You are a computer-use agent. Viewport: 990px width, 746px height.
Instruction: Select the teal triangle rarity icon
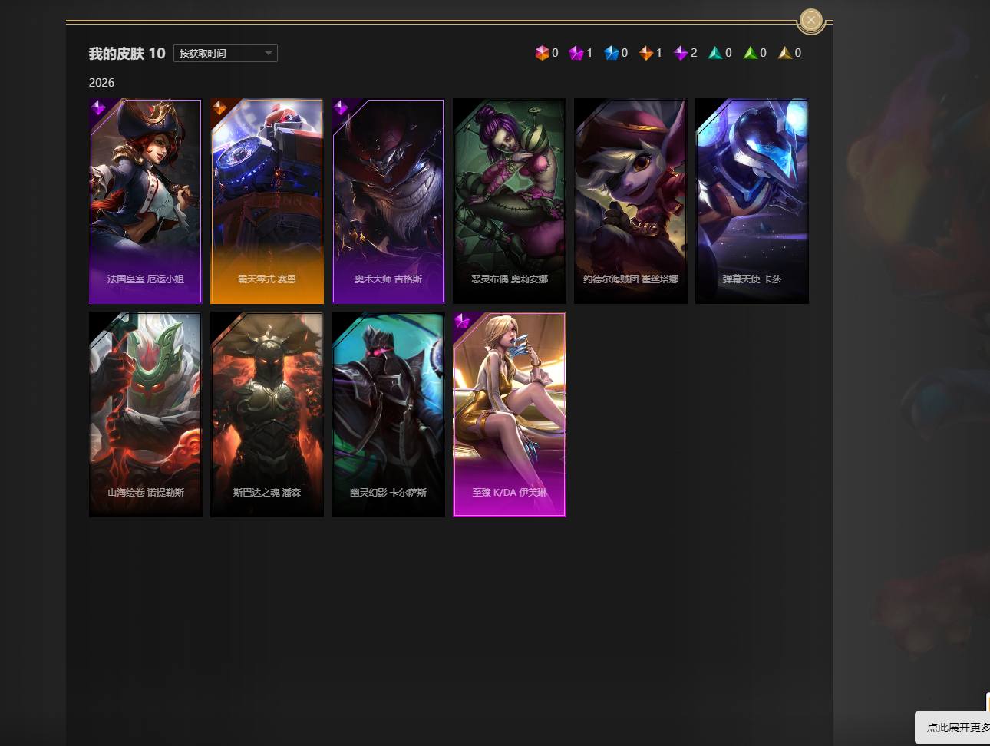(715, 53)
